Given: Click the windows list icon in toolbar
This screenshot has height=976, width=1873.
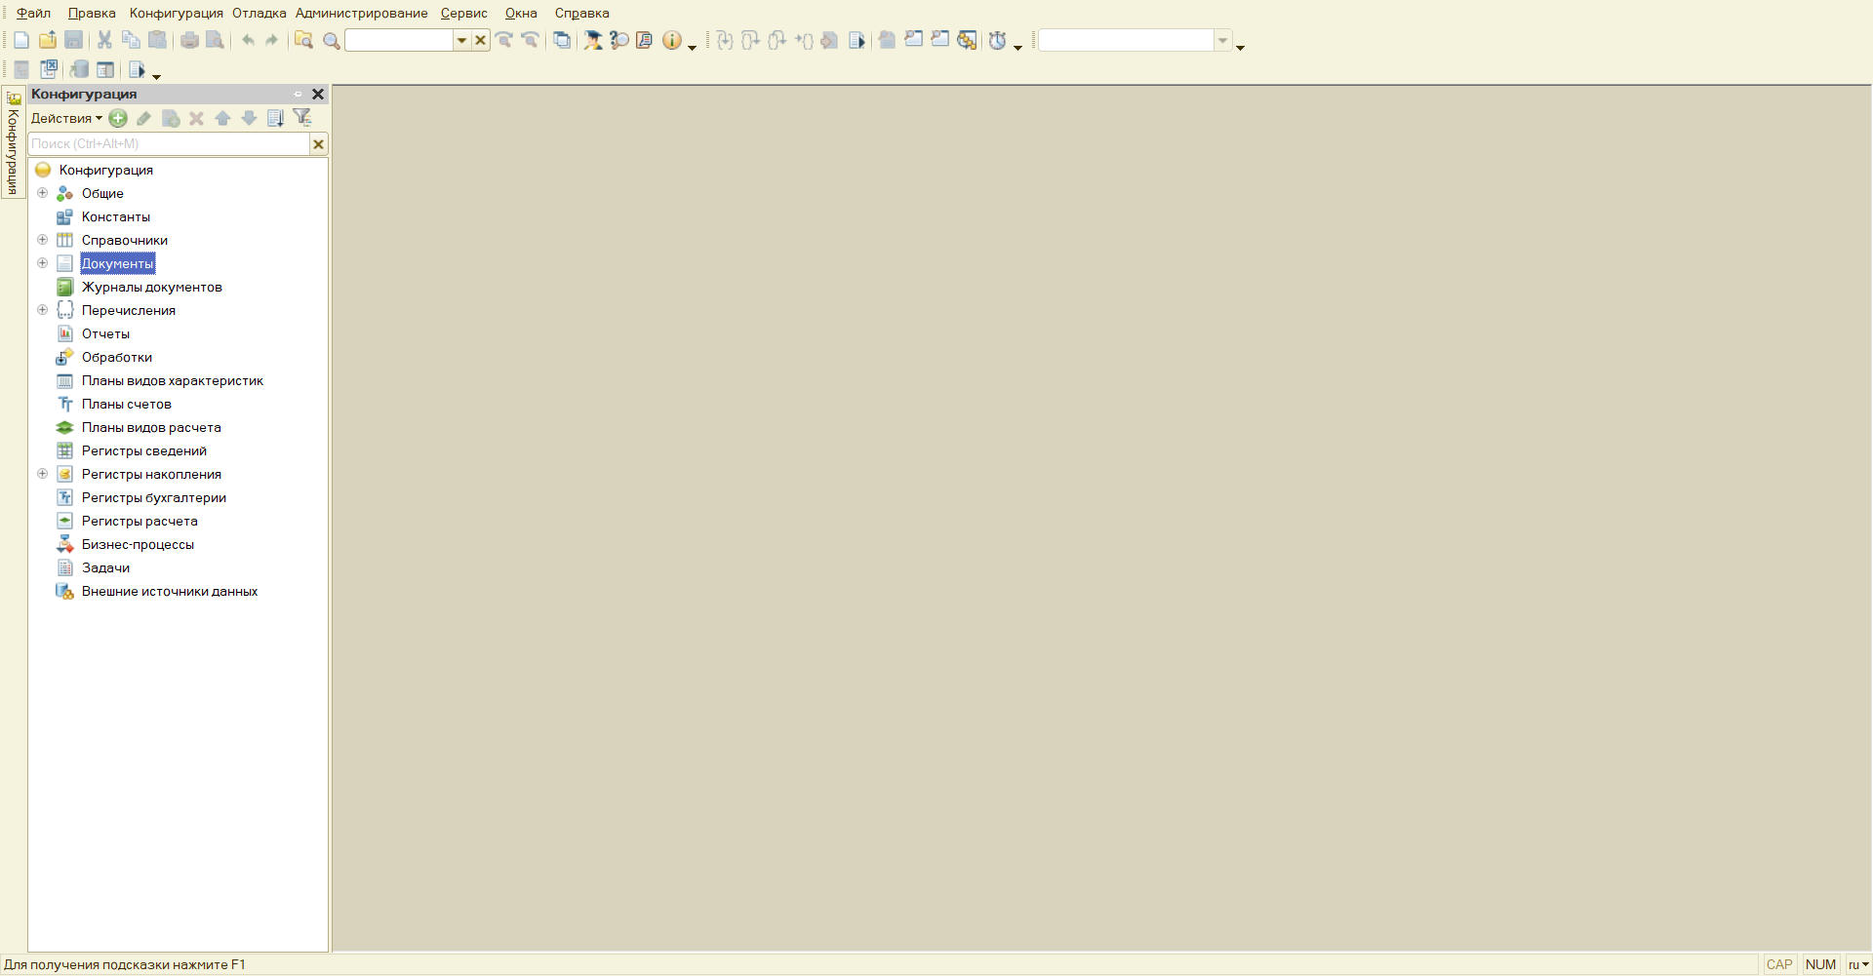Looking at the screenshot, I should coord(561,40).
